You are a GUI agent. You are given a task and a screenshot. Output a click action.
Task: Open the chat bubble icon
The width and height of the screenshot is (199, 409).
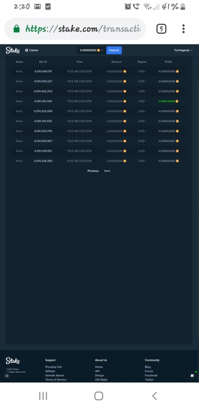(x=192, y=376)
